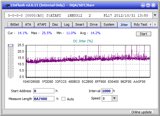Open the Disc tab
The image size is (160, 116).
[x=55, y=24]
